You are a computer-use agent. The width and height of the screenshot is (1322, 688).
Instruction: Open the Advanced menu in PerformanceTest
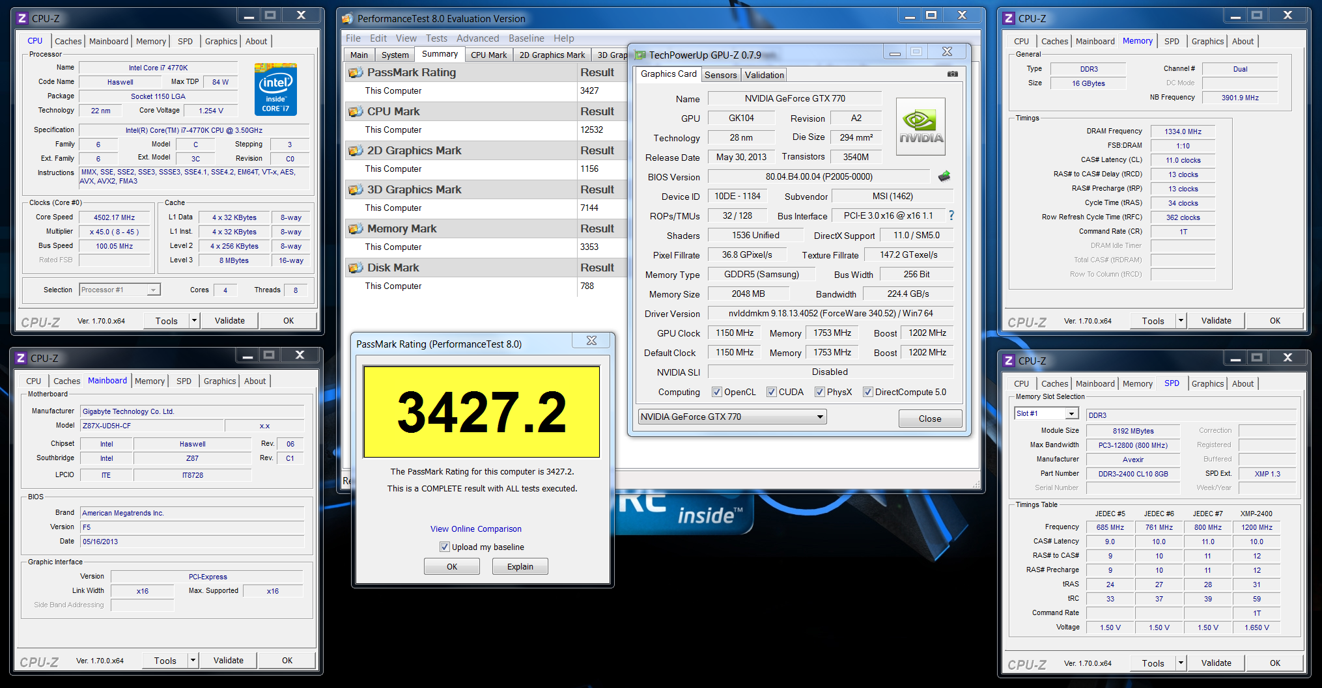(x=477, y=38)
